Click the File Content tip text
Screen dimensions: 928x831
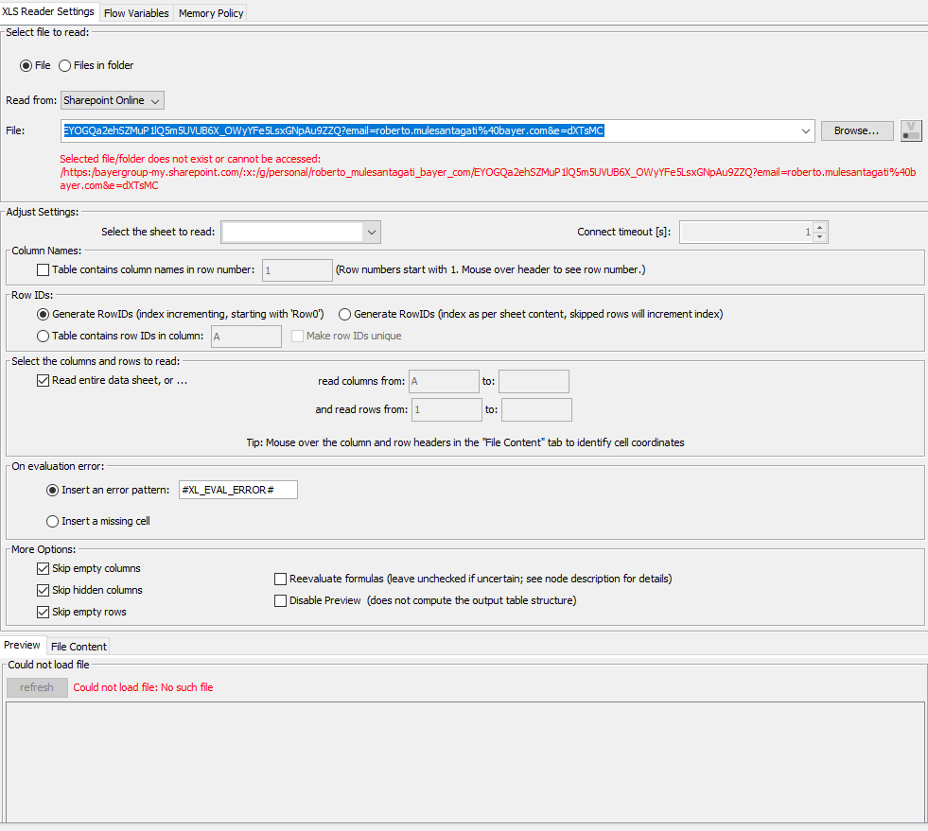[465, 442]
